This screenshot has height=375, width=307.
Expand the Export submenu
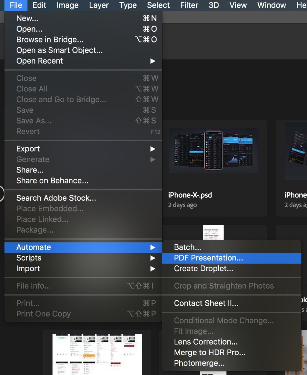[x=83, y=149]
